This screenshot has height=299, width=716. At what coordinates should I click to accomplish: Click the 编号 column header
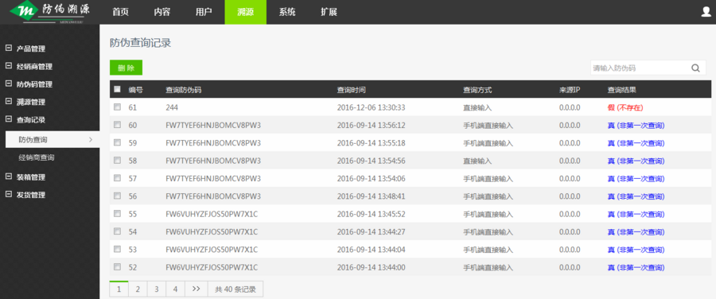[135, 90]
